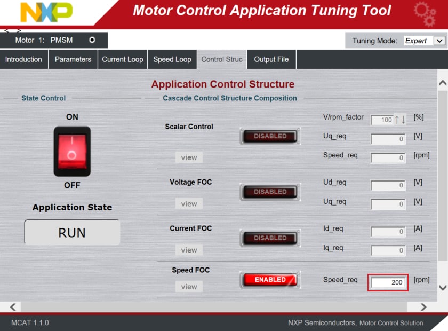Toggle Voltage FOC DISABLED switch
This screenshot has width=448, height=331.
(270, 192)
